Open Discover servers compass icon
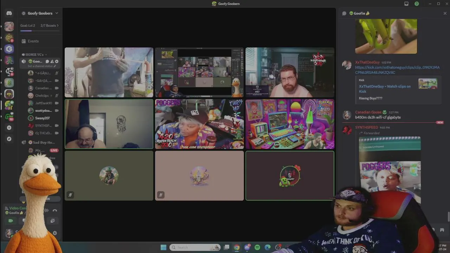 (9, 139)
